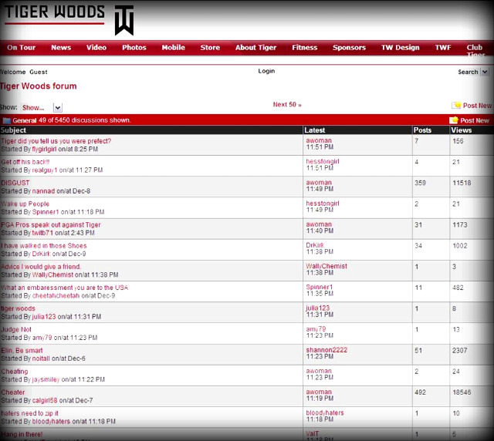Go to the Store page
Viewport: 494px width, 441px height.
210,48
